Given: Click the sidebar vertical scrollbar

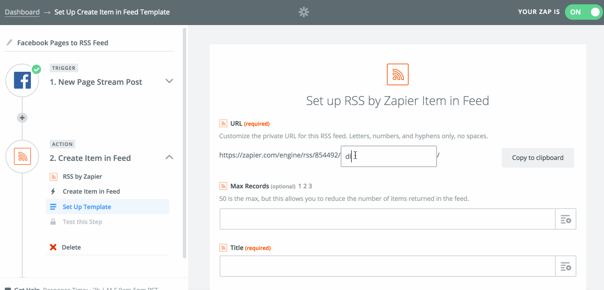Looking at the screenshot, I should pyautogui.click(x=184, y=145).
